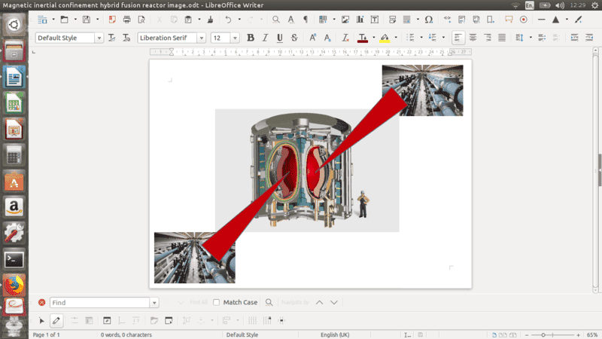Viewport: 602px width, 339px height.
Task: Open Amazon from the Ubuntu dock
Action: [x=14, y=206]
